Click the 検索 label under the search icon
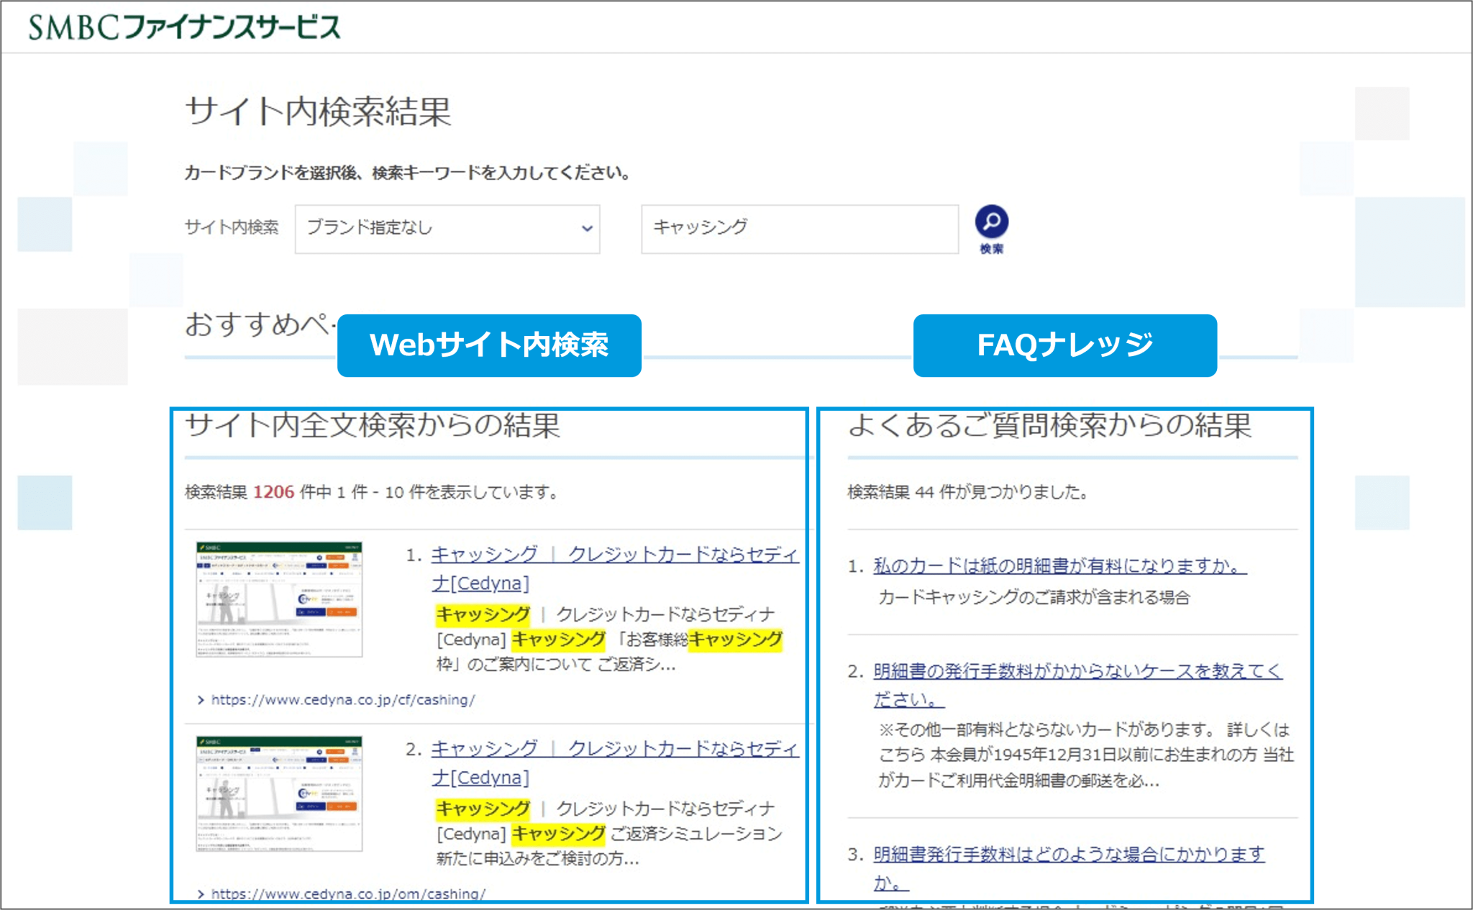This screenshot has height=910, width=1473. pos(991,249)
